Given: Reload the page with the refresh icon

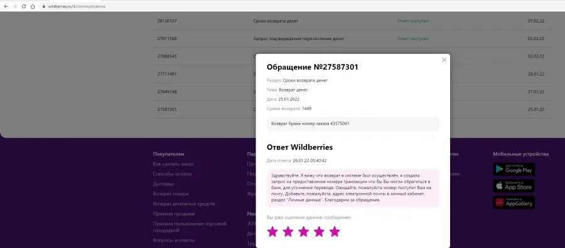Looking at the screenshot, I should point(24,6).
